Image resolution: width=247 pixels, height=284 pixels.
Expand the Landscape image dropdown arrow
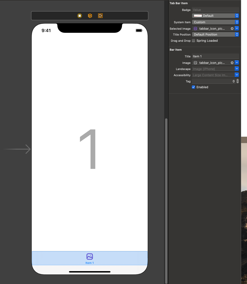pos(237,69)
